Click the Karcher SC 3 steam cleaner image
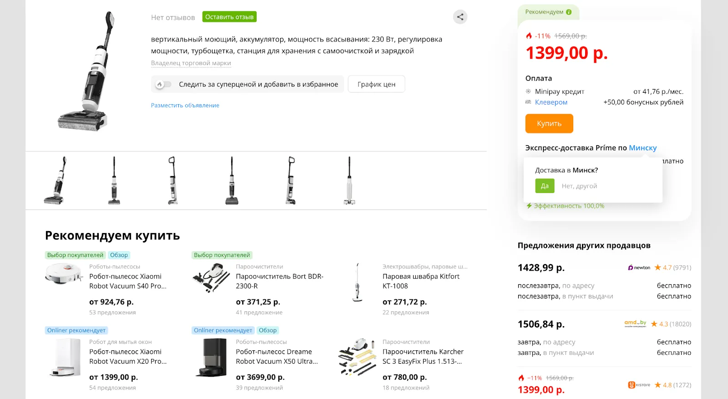The height and width of the screenshot is (399, 728). pyautogui.click(x=357, y=356)
